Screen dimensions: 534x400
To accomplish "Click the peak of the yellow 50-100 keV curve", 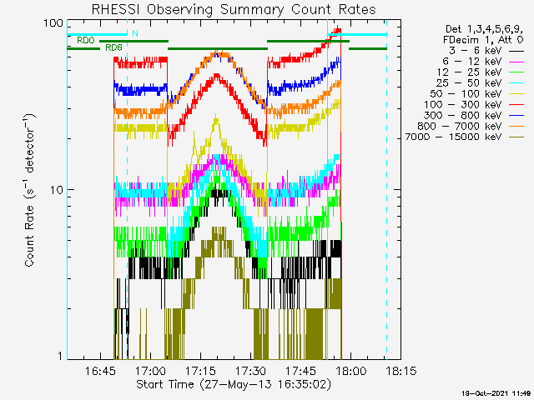I will (216, 118).
